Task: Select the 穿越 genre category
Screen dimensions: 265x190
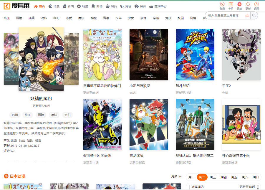Action: (156, 18)
